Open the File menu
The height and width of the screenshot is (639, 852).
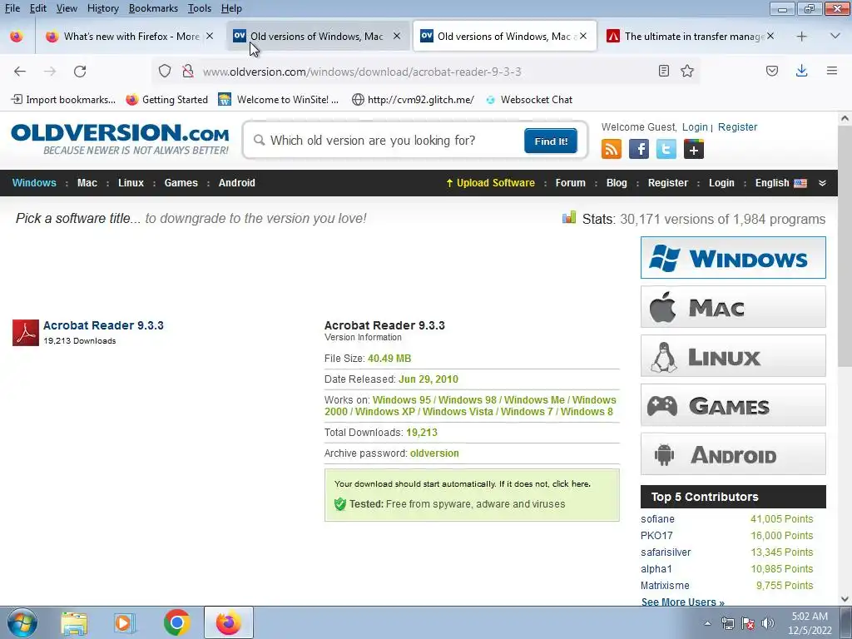point(12,8)
